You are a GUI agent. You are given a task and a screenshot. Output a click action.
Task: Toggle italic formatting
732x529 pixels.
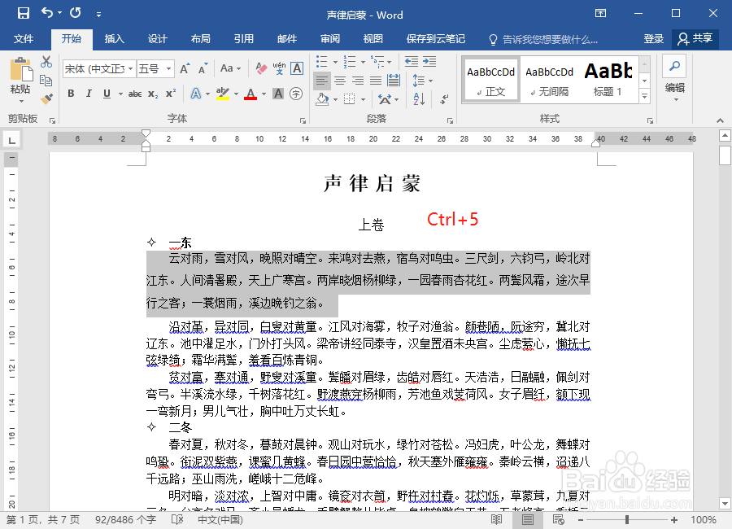[x=89, y=94]
